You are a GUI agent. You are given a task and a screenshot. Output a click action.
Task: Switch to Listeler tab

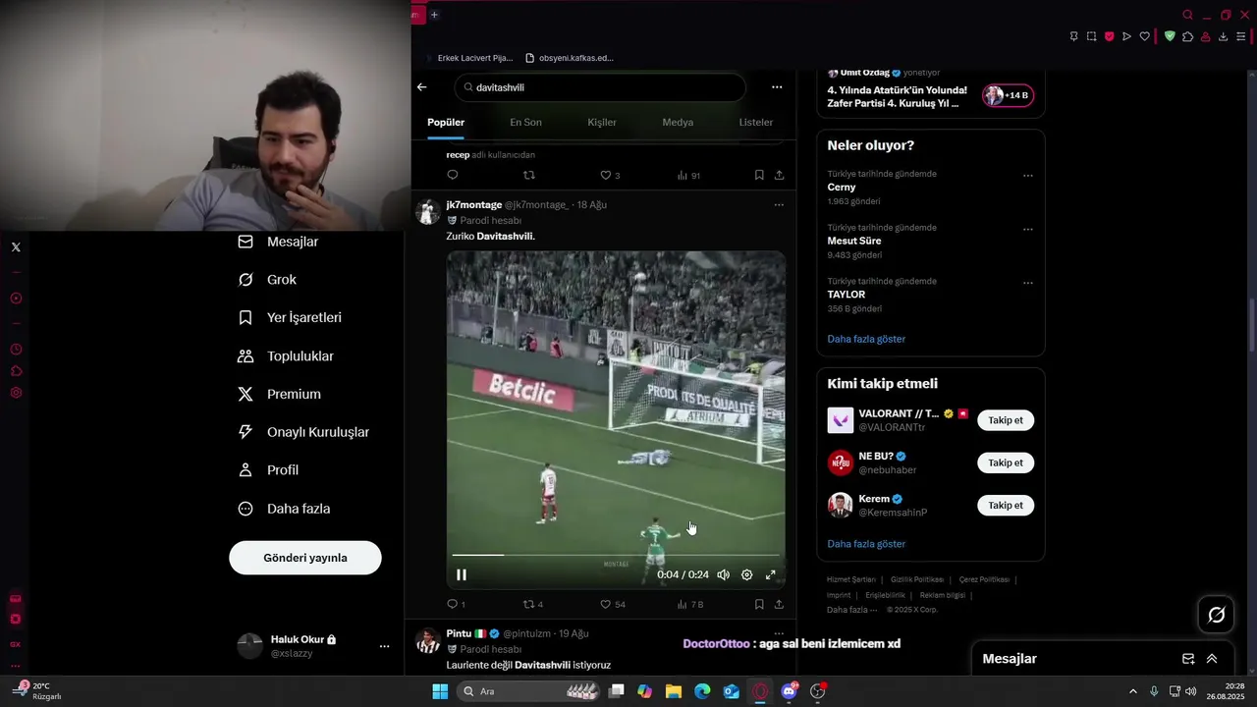click(756, 123)
